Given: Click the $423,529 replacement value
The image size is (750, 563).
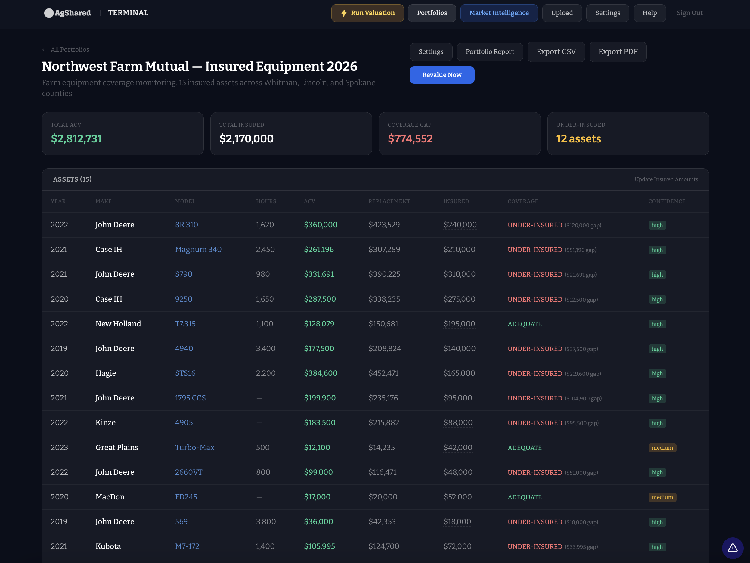Looking at the screenshot, I should coord(384,225).
